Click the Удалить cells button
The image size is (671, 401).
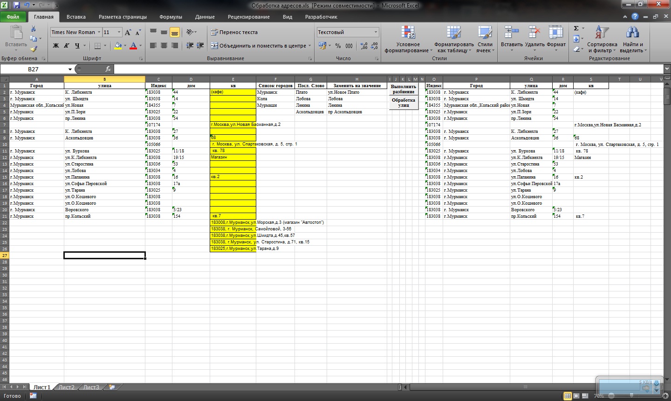click(x=534, y=38)
